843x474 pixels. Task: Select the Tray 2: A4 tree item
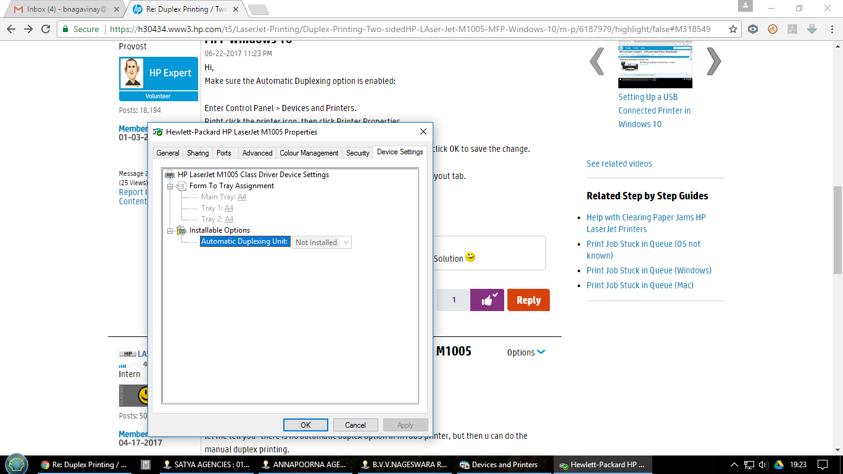coord(217,219)
